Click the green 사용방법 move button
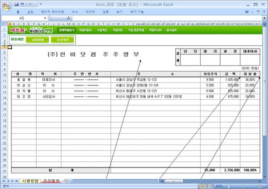The height and width of the screenshot is (189, 268). (38, 40)
